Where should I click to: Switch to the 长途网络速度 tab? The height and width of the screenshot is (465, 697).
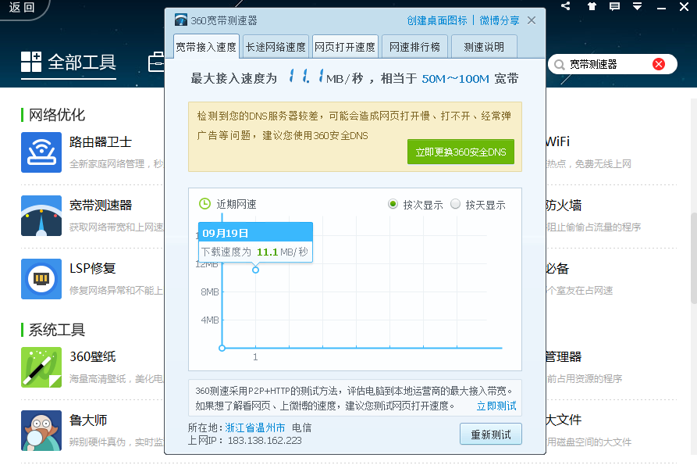[x=276, y=46]
